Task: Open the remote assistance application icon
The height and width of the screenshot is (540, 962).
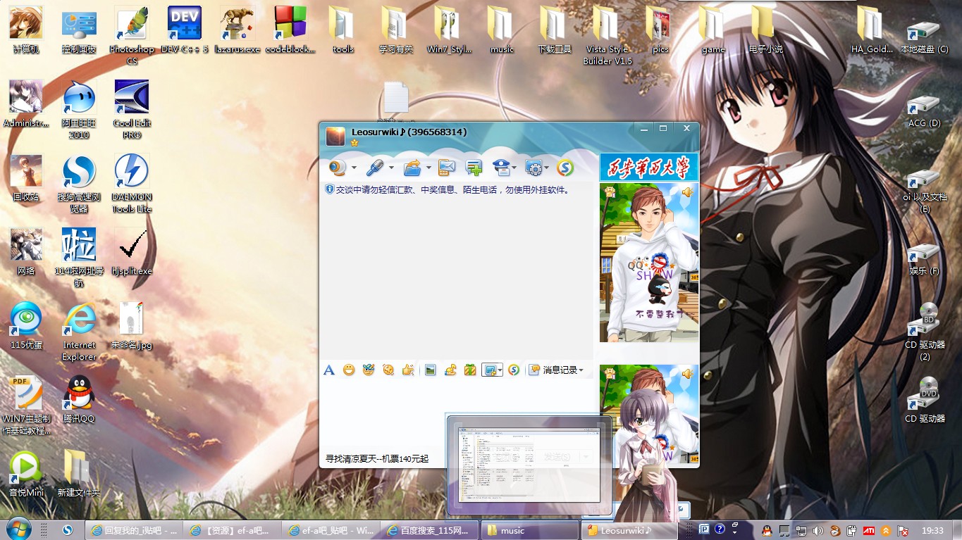Action: tap(534, 168)
